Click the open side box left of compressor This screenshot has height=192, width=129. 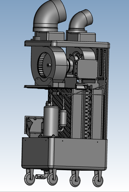click(34, 126)
